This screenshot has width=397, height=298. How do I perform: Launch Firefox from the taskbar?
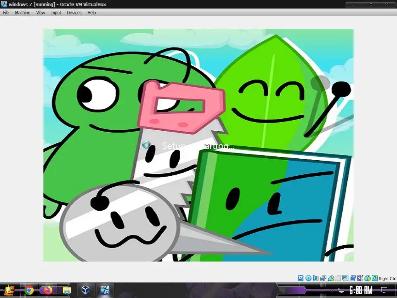tap(48, 290)
